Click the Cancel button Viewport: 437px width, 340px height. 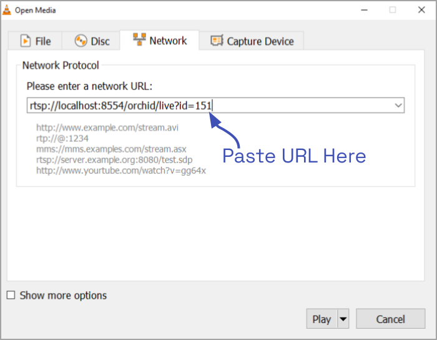point(390,319)
